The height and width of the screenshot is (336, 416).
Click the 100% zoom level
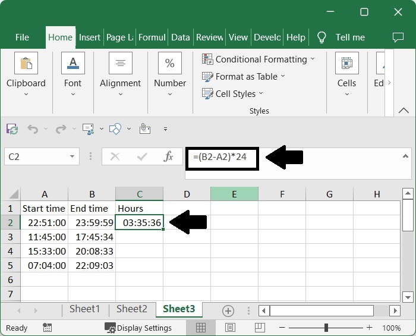pos(391,328)
